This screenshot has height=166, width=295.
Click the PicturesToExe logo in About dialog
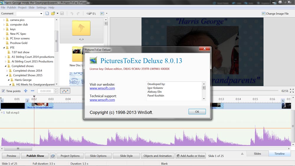pyautogui.click(x=93, y=60)
